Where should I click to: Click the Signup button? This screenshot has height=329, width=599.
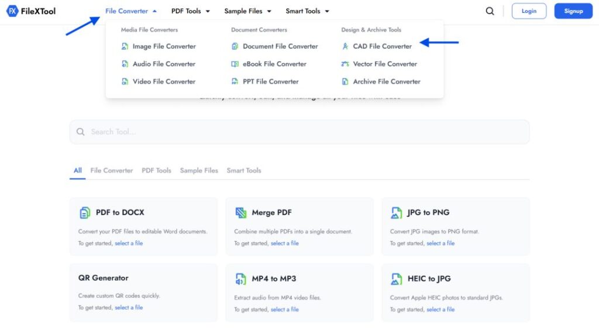573,11
